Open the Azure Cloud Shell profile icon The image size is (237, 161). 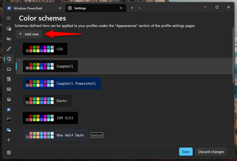(9, 130)
